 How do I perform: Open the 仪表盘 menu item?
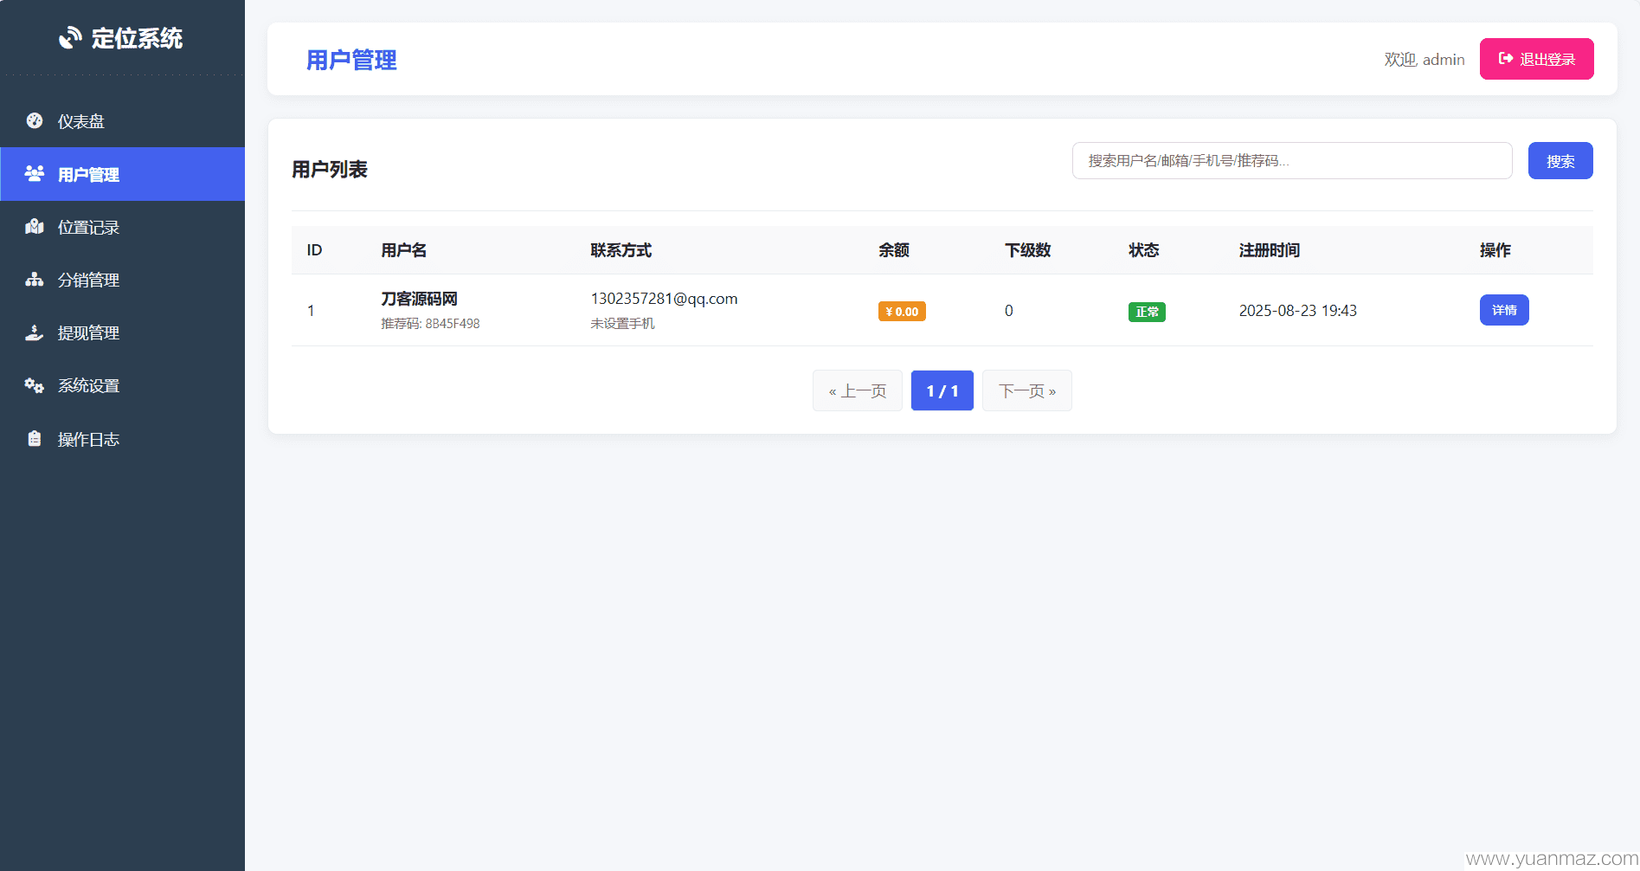pyautogui.click(x=122, y=121)
